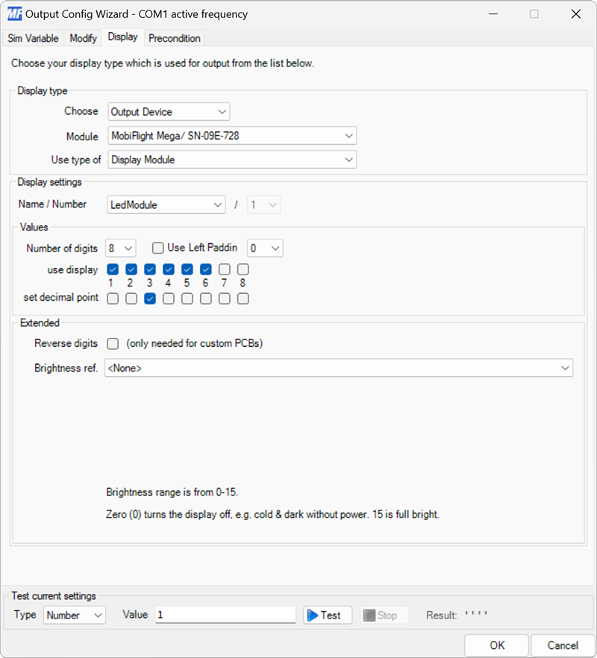This screenshot has height=658, width=597.
Task: Click inside the test Value field
Action: click(224, 614)
